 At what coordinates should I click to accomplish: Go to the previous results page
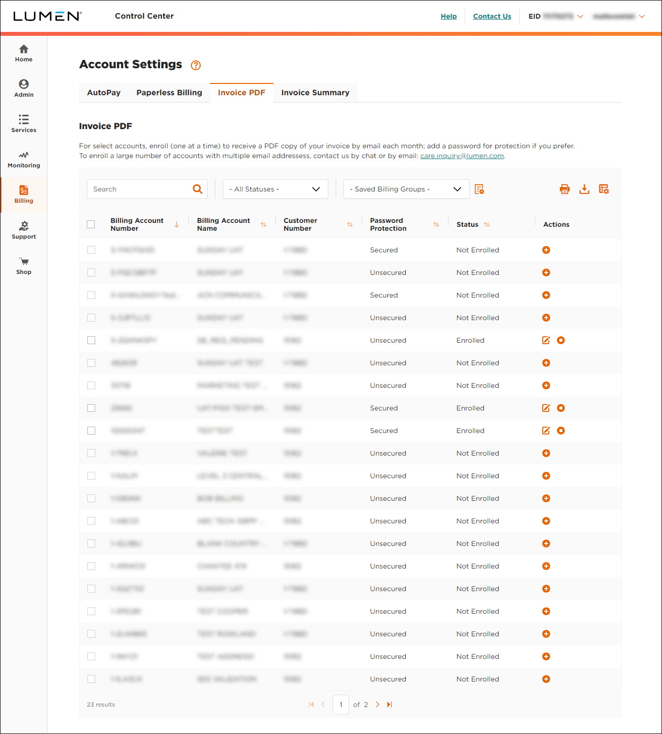point(323,705)
